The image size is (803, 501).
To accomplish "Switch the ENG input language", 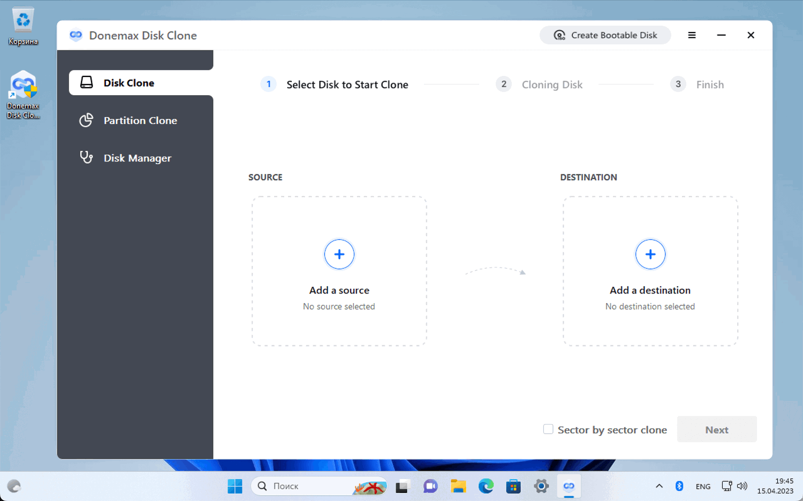I will (703, 486).
